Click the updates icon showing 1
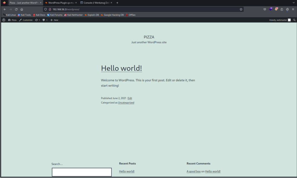 tap(37, 20)
